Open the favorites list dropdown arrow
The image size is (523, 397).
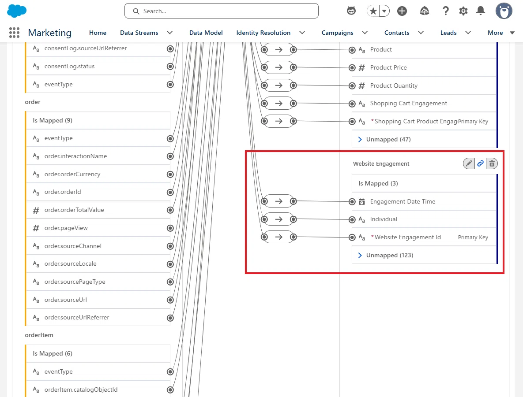tap(384, 11)
